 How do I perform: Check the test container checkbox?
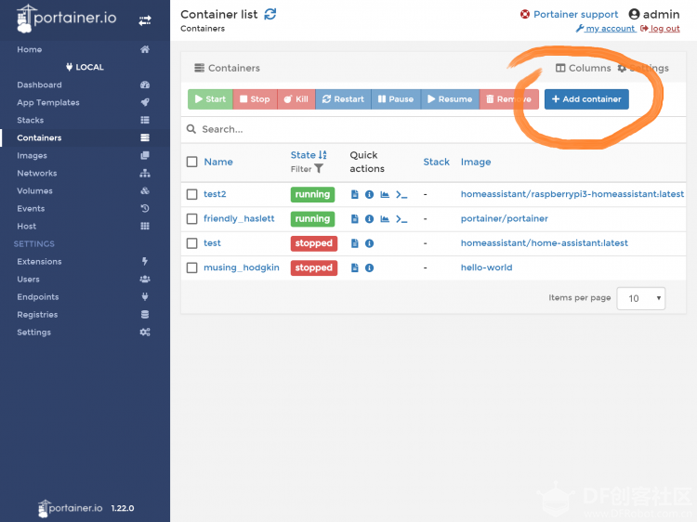click(192, 243)
